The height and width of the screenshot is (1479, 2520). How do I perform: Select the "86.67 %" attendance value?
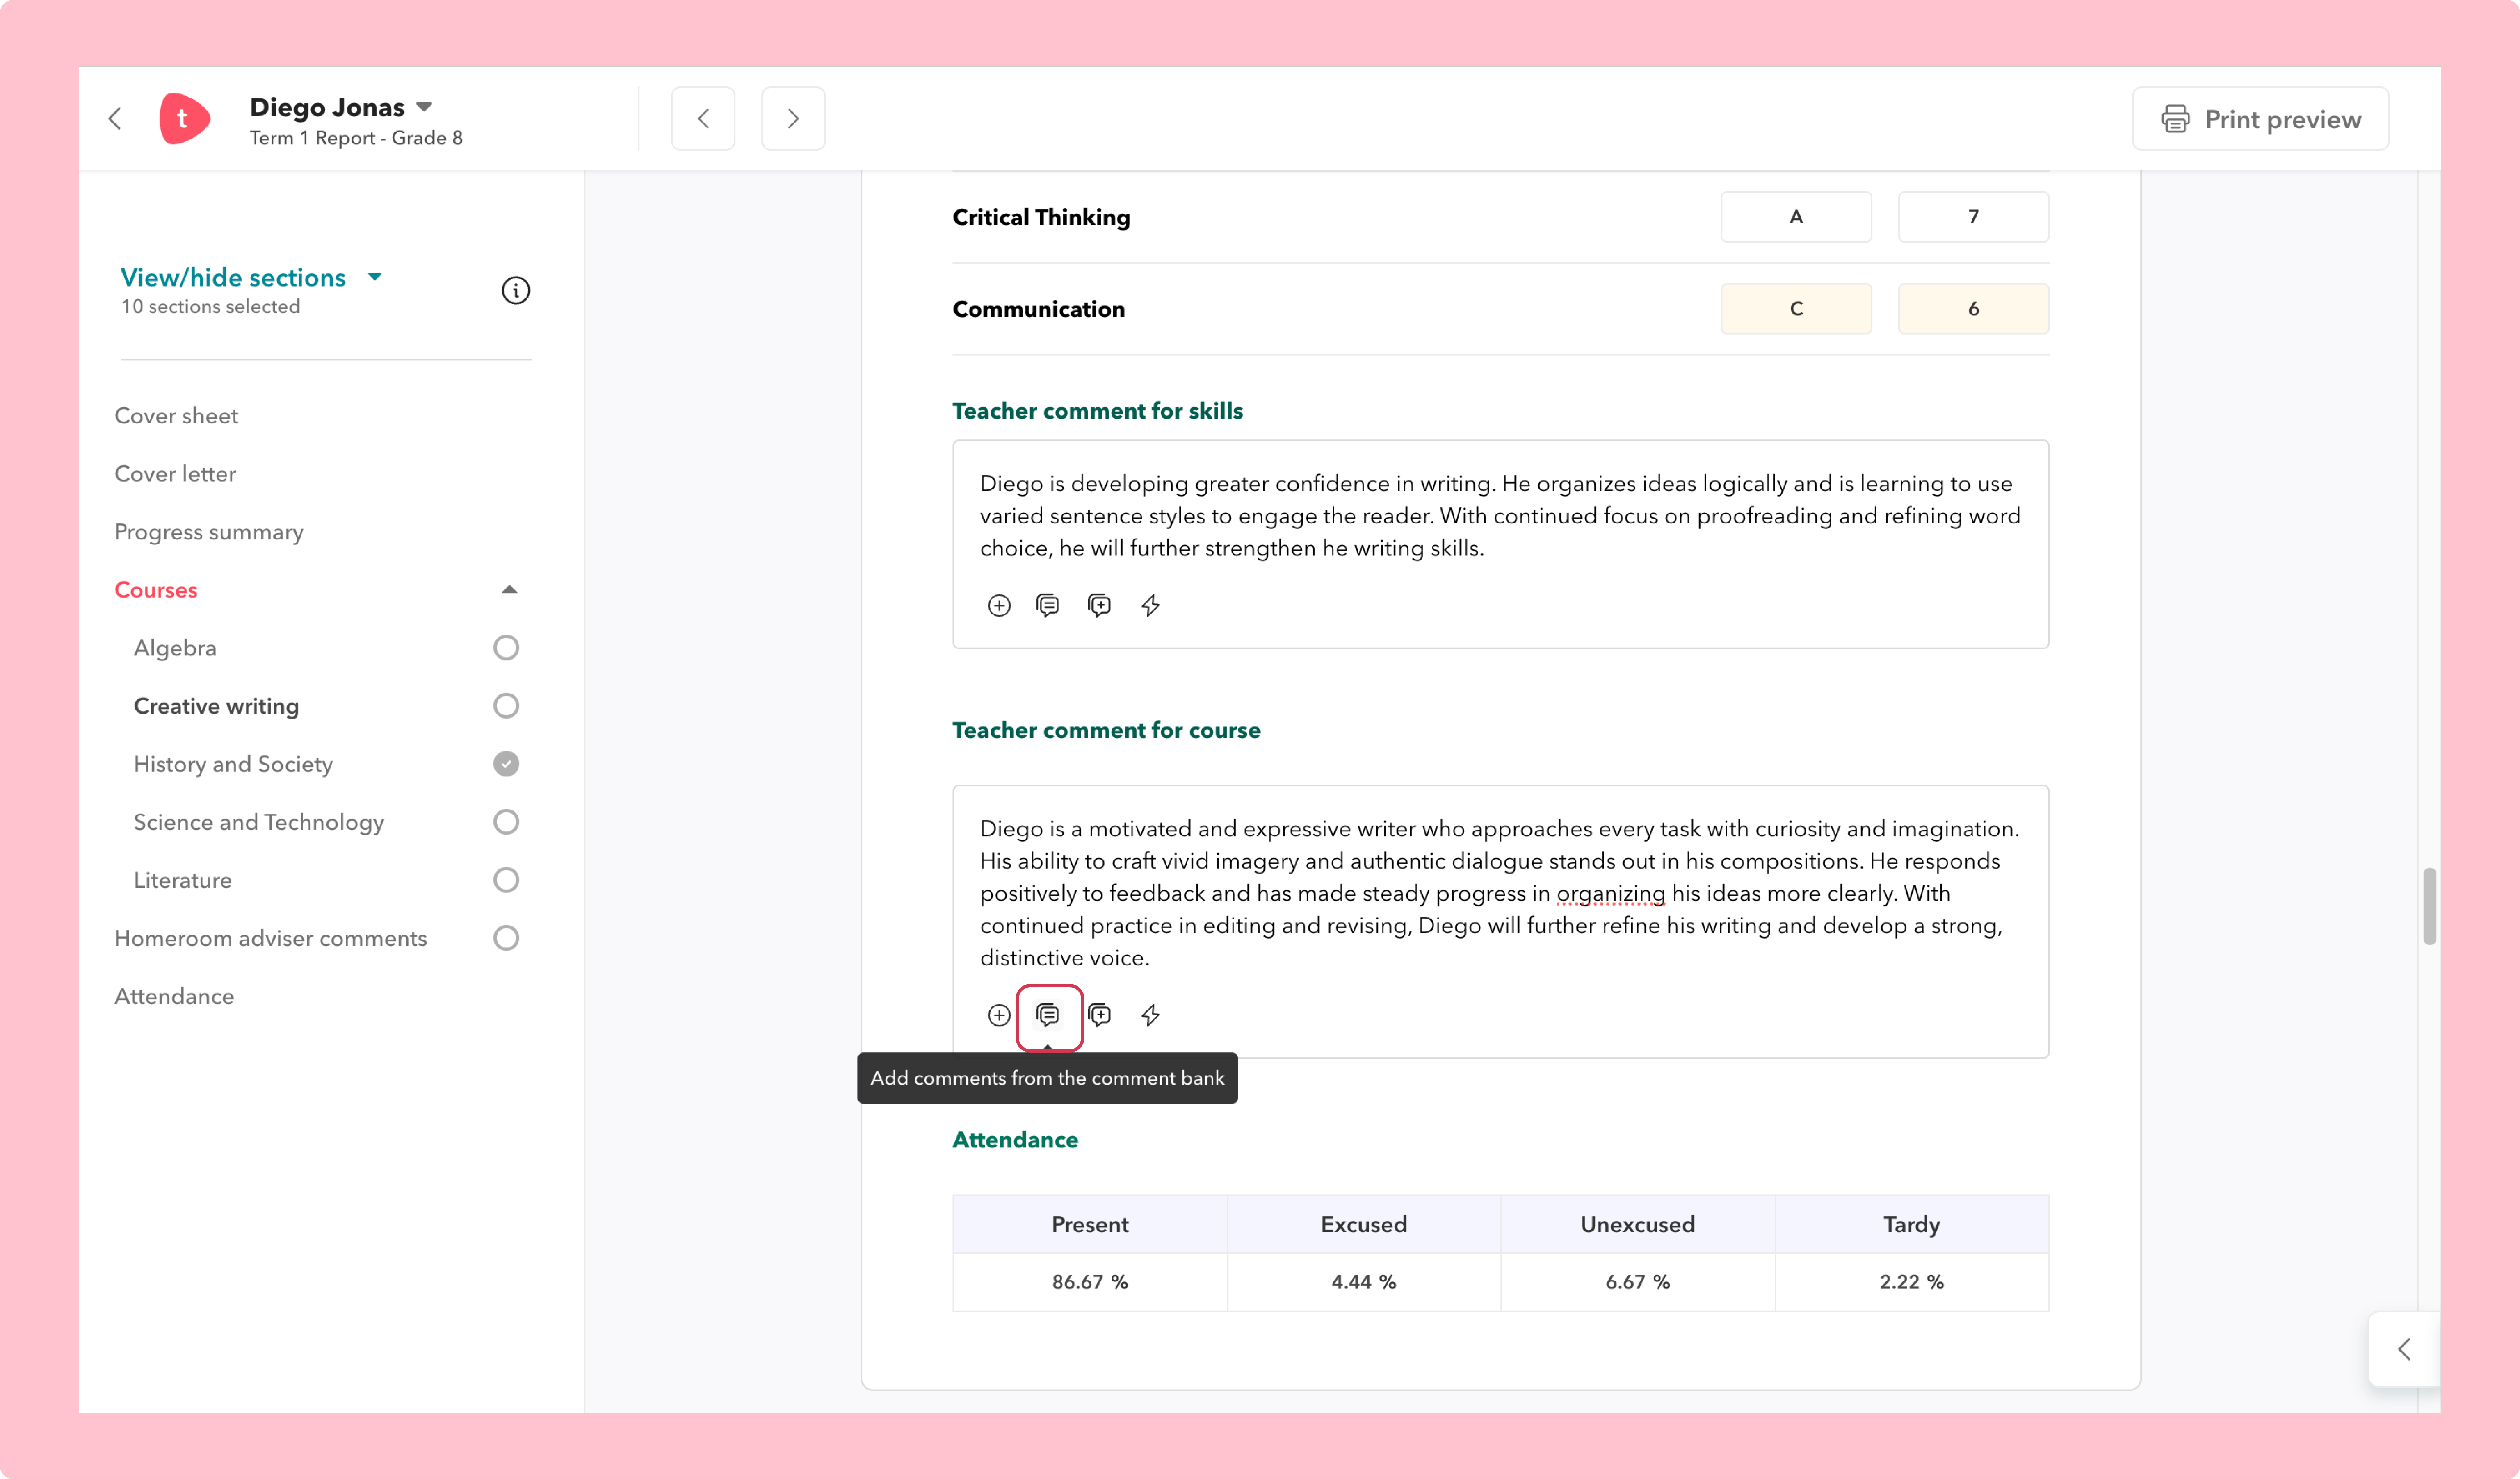coord(1090,1282)
